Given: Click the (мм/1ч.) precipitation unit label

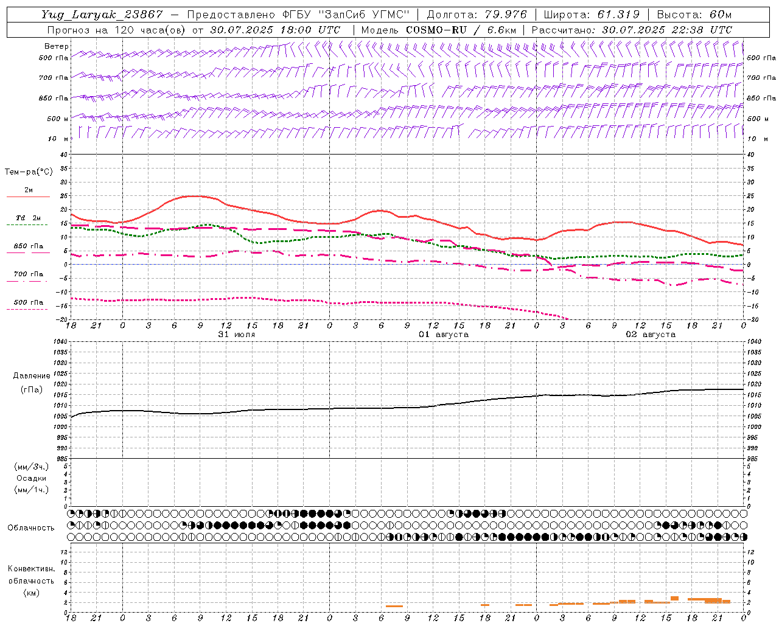Looking at the screenshot, I should click(x=32, y=490).
